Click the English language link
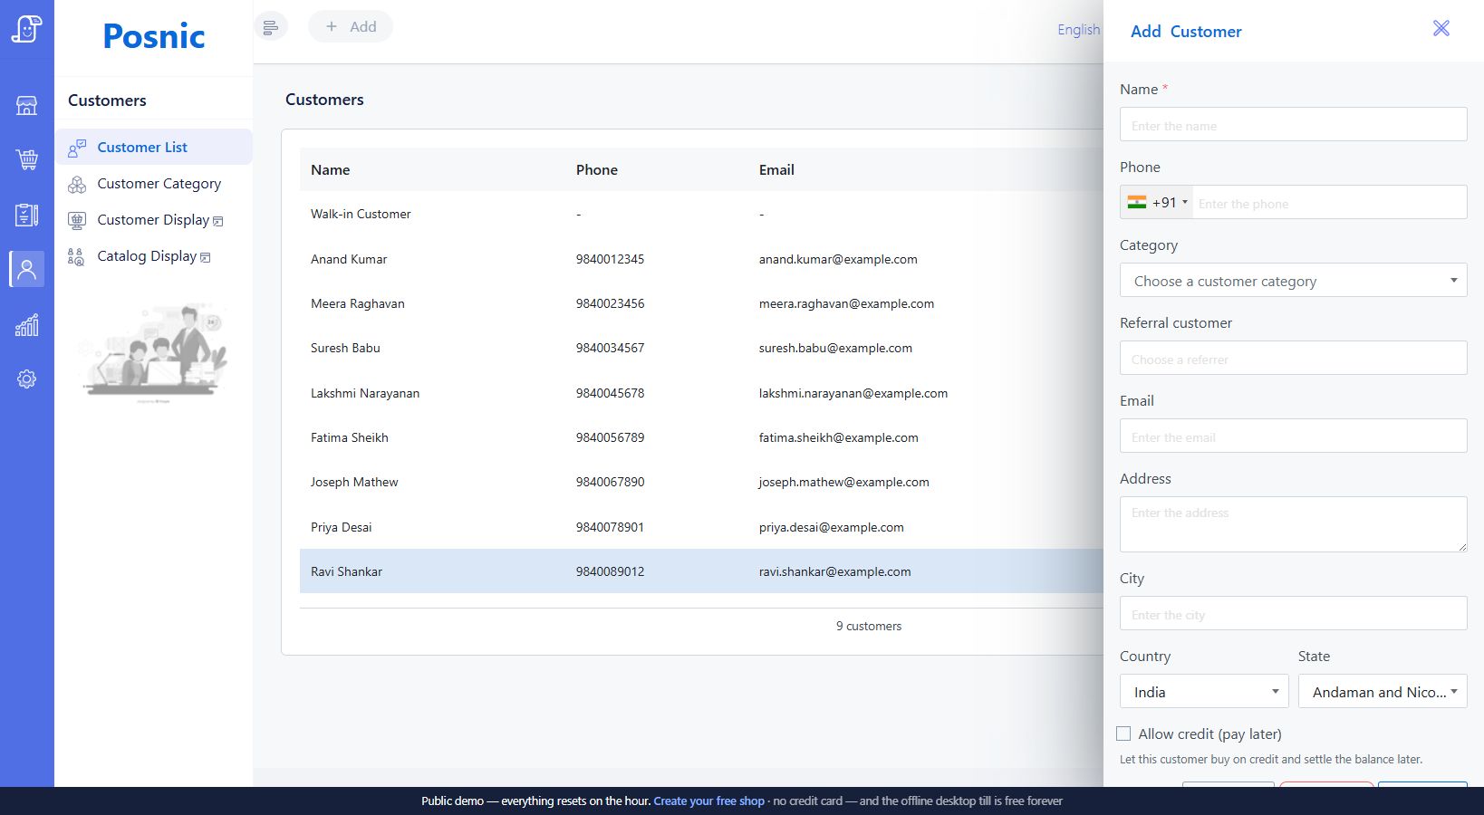Screen dimensions: 1484x815 pos(1078,29)
